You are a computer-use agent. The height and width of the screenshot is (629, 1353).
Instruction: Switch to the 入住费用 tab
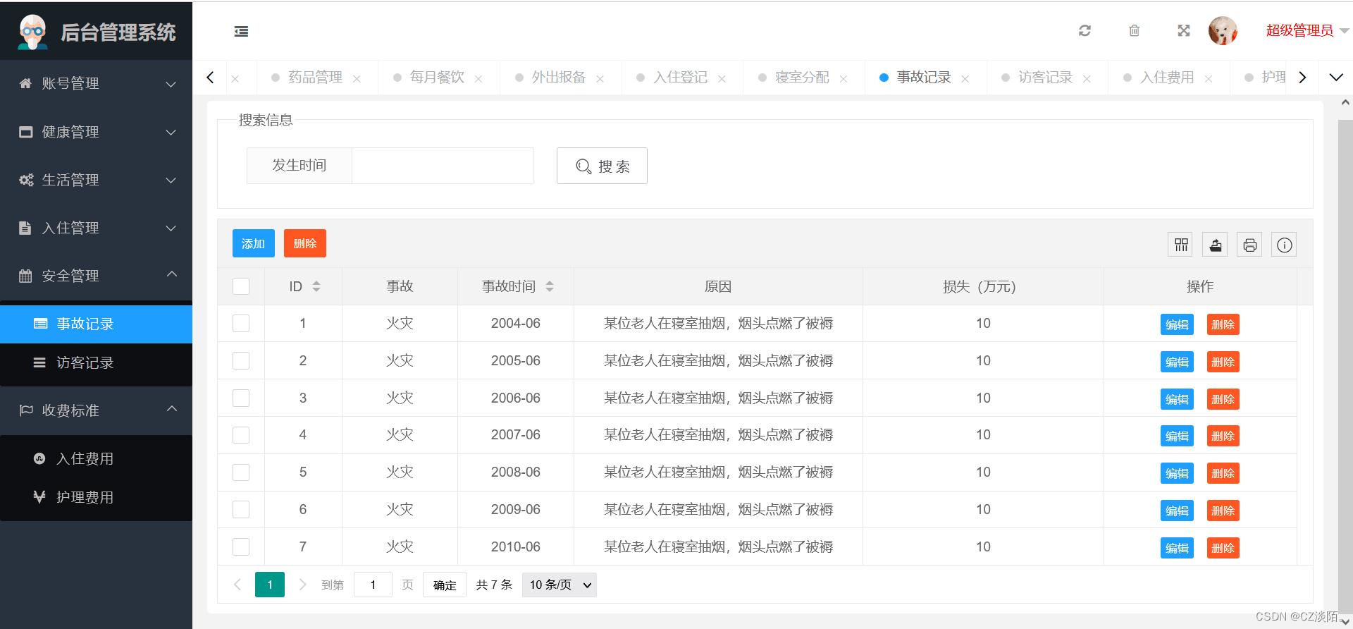click(x=1167, y=77)
